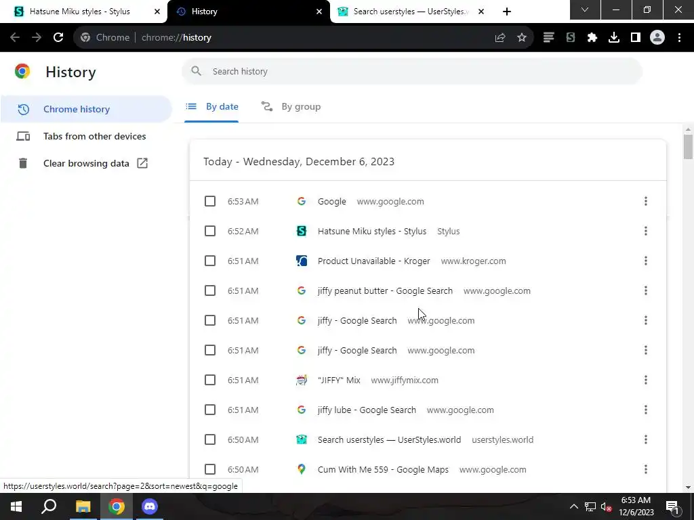Image resolution: width=694 pixels, height=520 pixels.
Task: Click the new tab plus button
Action: tap(507, 12)
